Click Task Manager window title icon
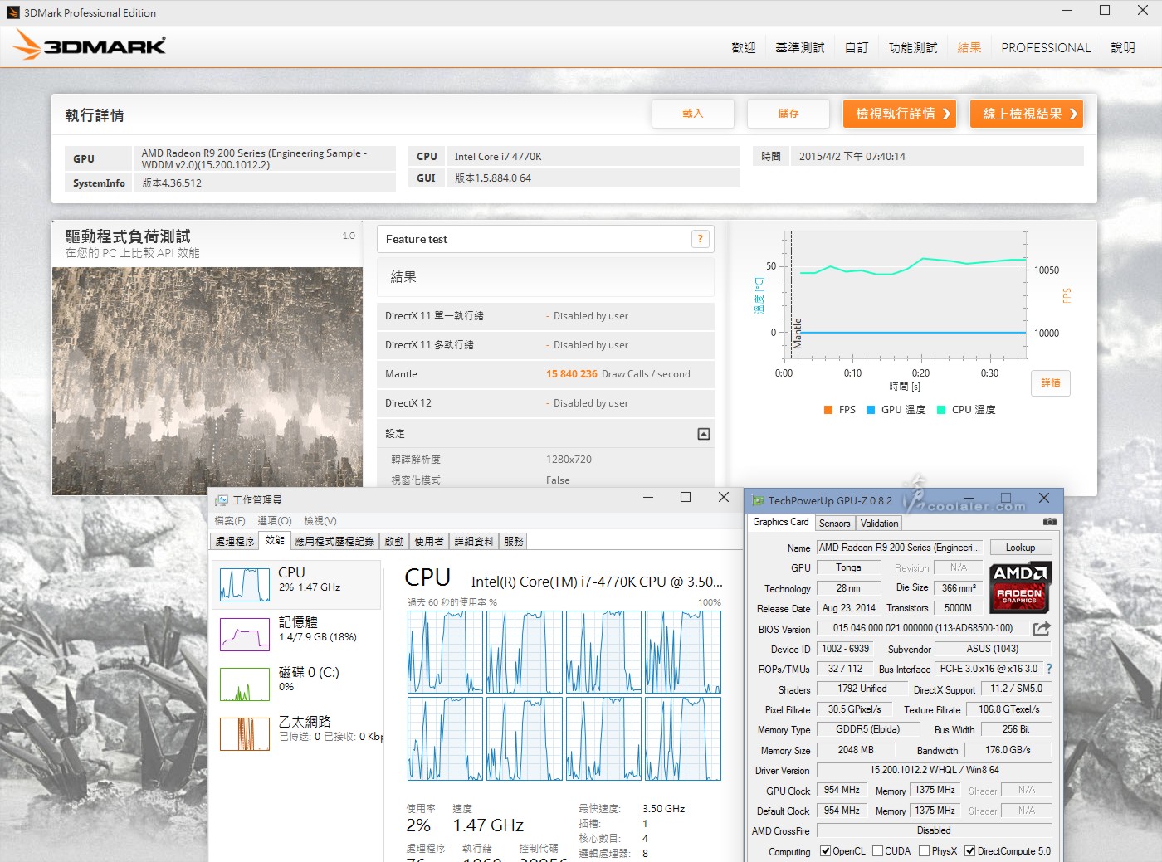Viewport: 1162px width, 862px height. point(222,499)
